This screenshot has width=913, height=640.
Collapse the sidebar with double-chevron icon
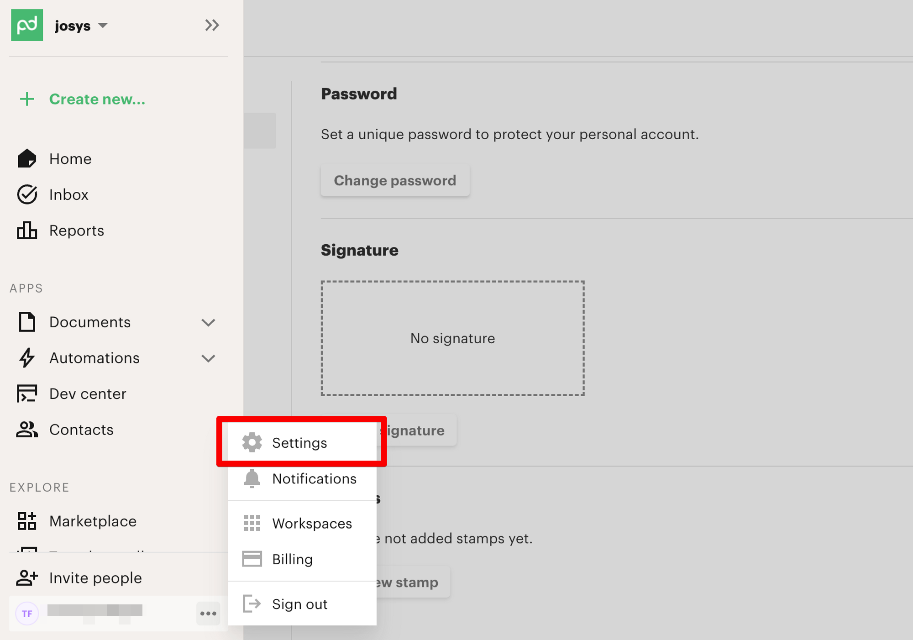tap(212, 26)
